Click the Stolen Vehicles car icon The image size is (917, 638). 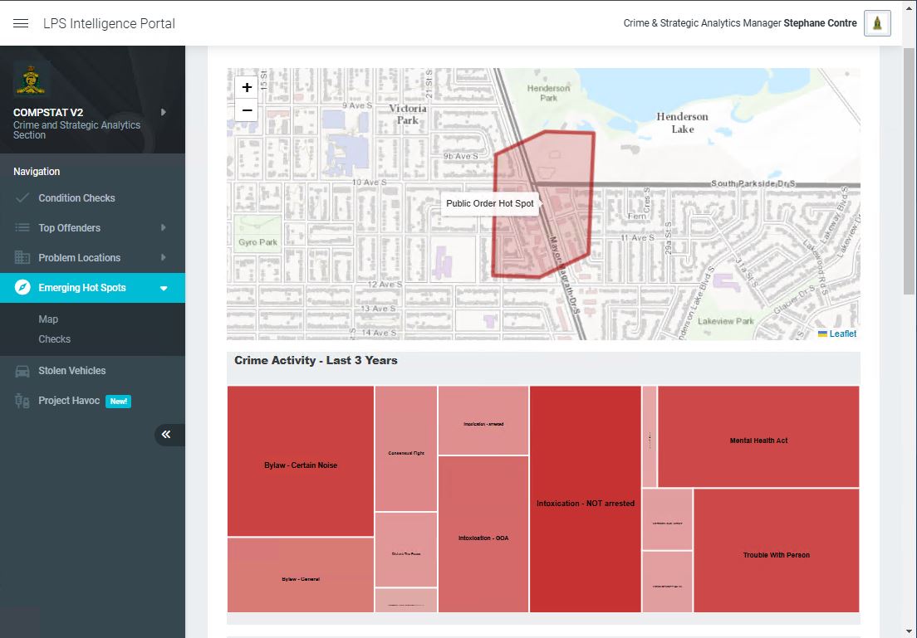click(x=22, y=371)
